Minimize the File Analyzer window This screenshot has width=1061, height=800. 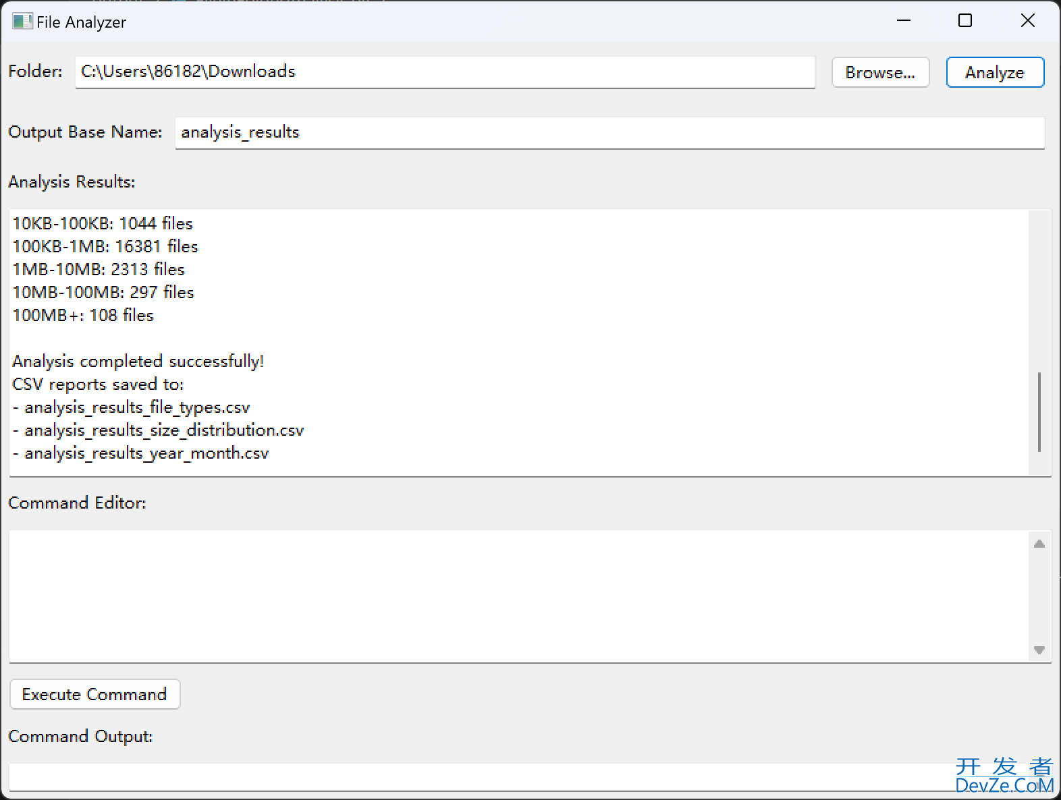point(904,21)
